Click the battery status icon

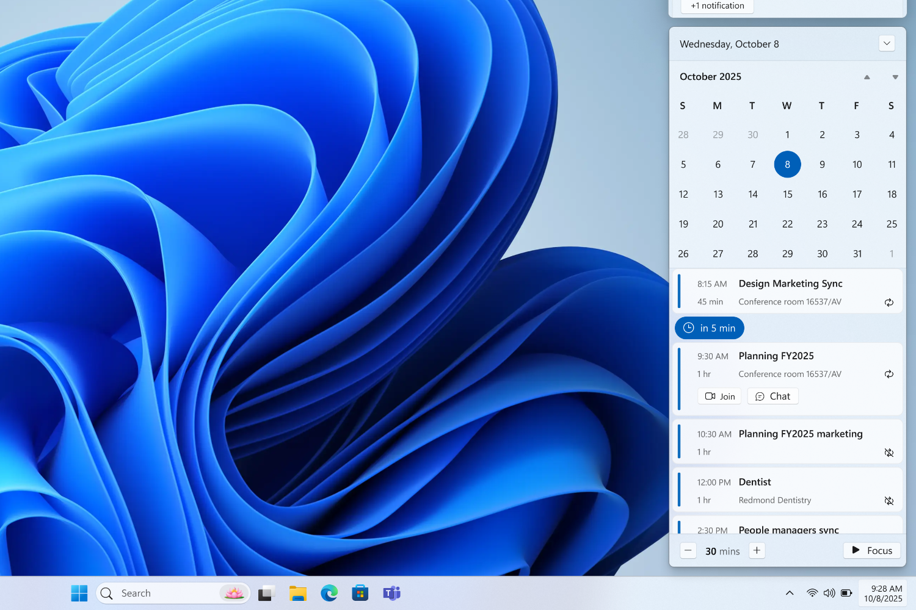pyautogui.click(x=846, y=593)
